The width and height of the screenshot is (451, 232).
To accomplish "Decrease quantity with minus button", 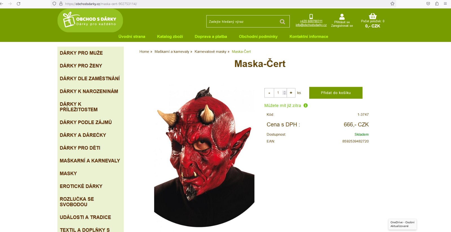I will point(269,93).
